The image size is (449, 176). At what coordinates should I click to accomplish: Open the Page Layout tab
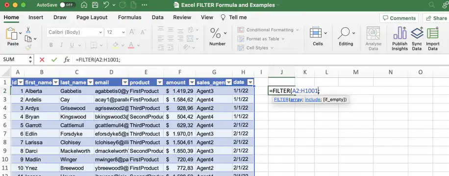92,18
